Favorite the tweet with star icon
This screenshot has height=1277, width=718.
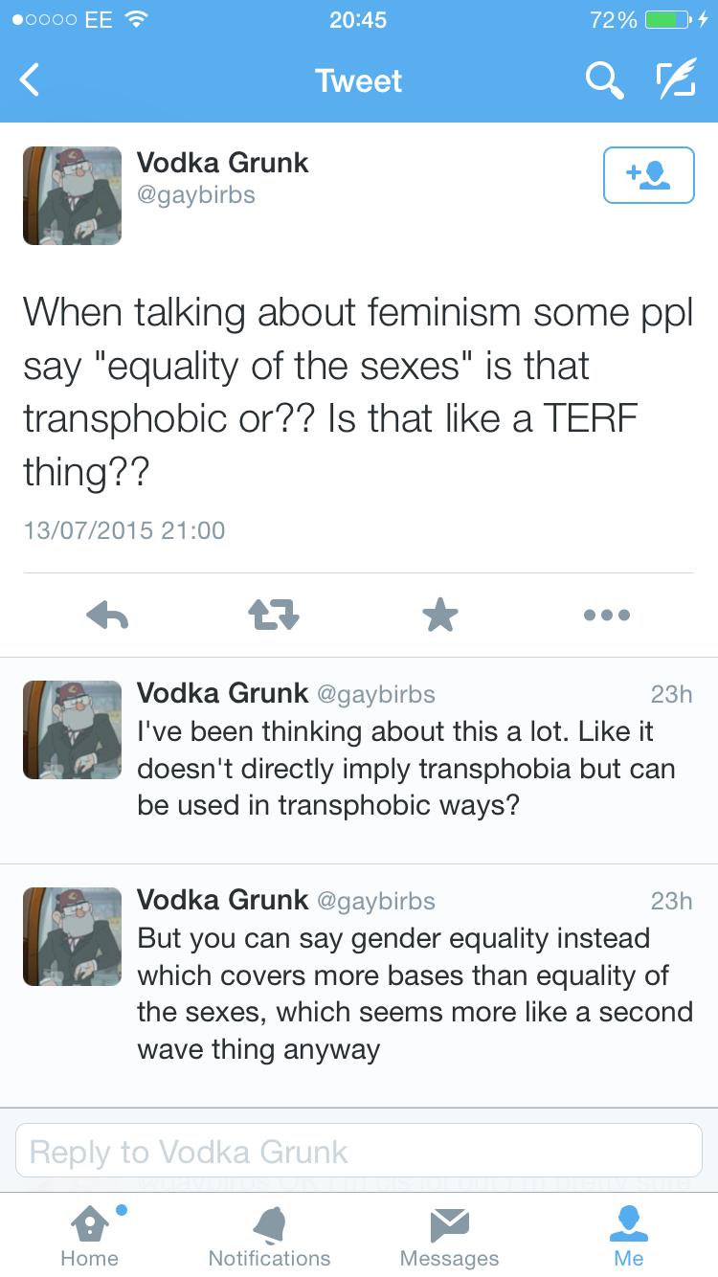[x=440, y=616]
